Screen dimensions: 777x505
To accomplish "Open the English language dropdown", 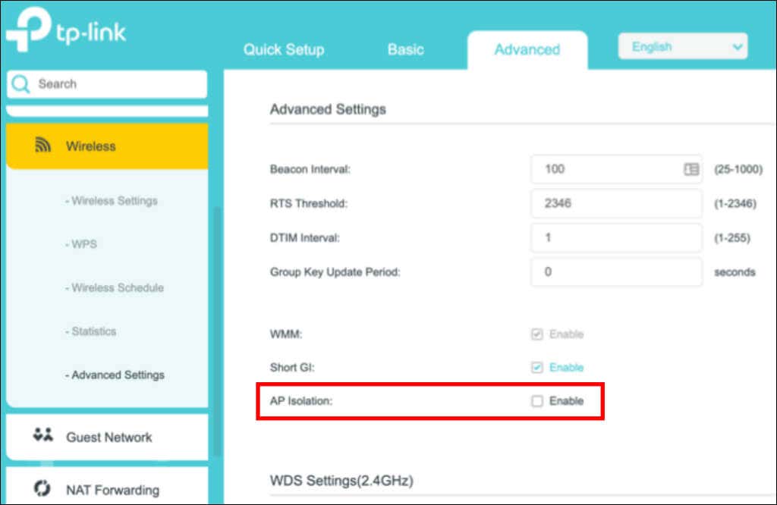I will tap(683, 47).
